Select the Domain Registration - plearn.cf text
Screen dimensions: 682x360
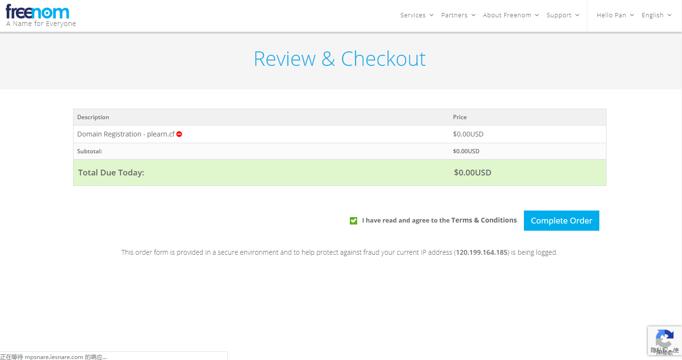126,134
